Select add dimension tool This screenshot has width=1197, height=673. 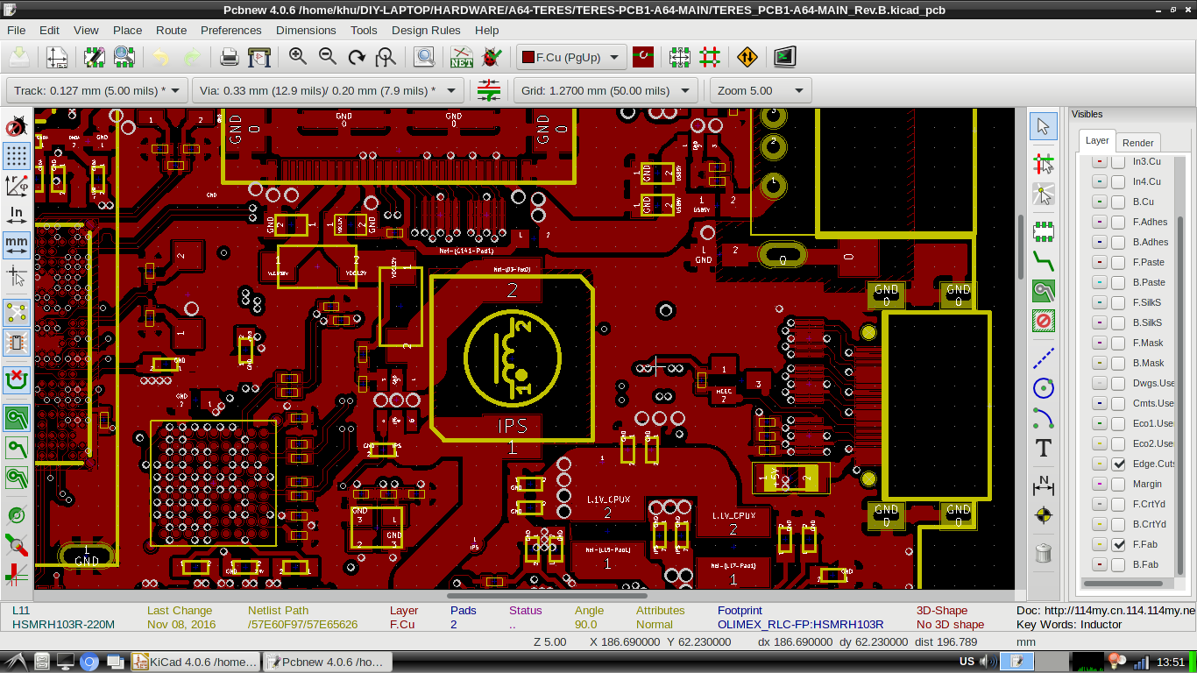coord(1043,484)
